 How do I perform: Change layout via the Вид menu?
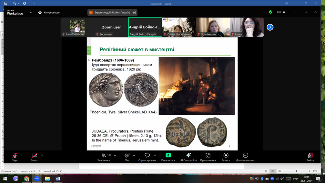[x=281, y=12]
